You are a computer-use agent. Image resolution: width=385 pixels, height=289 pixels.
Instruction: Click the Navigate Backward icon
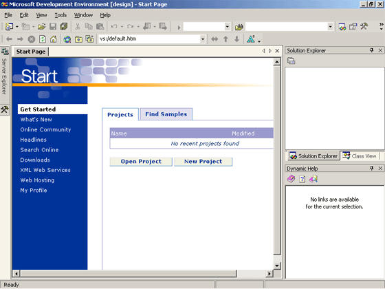(x=147, y=27)
